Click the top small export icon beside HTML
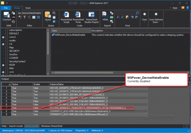 (112, 13)
